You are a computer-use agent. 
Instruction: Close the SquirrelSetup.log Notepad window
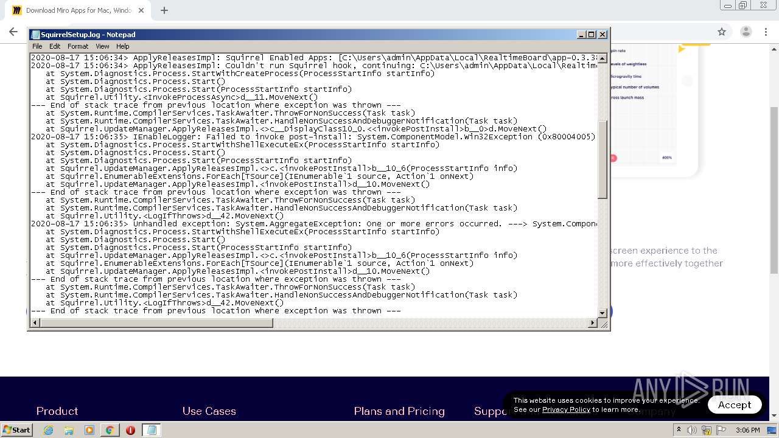[x=603, y=35]
